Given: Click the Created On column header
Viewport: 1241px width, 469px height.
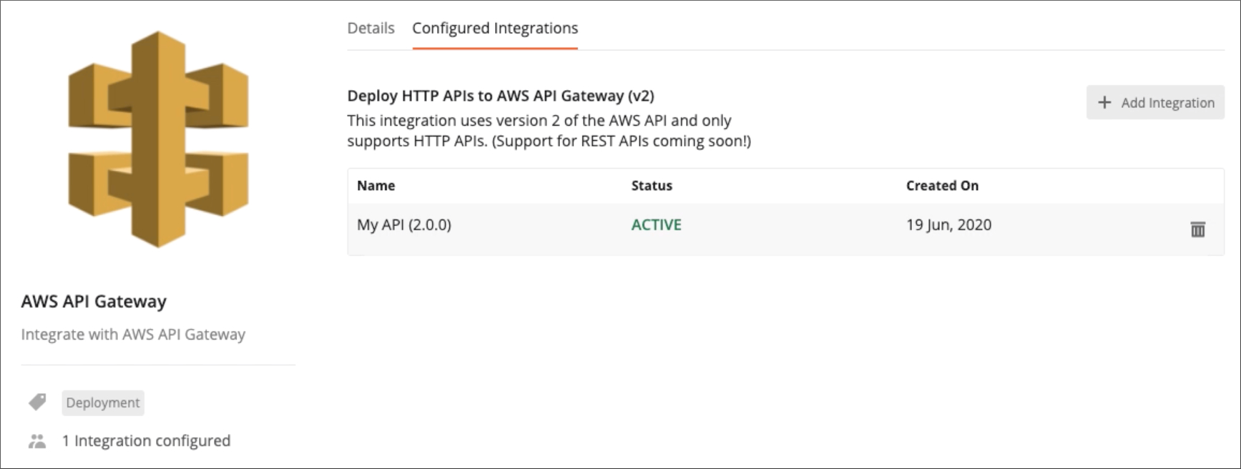Looking at the screenshot, I should pyautogui.click(x=942, y=186).
